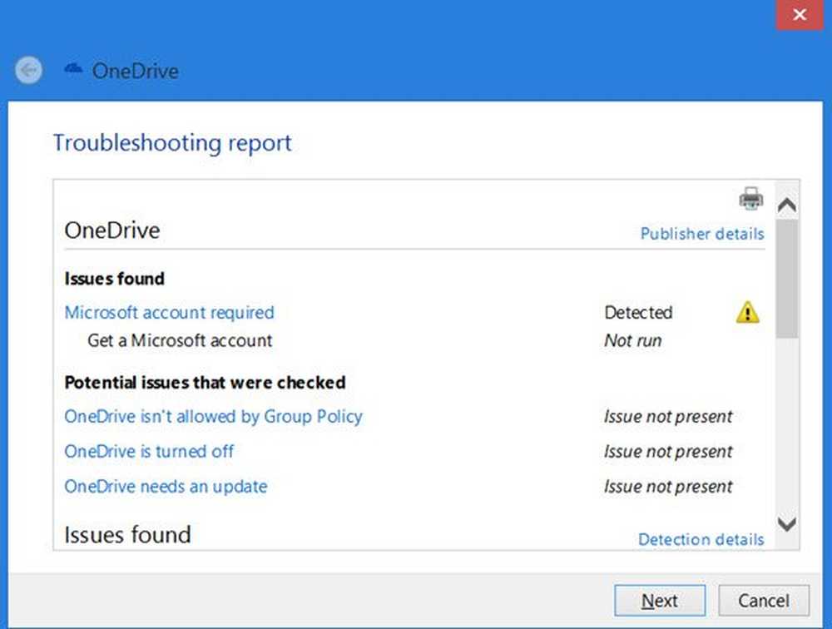
Task: Click the back arrow navigation icon
Action: coord(27,70)
